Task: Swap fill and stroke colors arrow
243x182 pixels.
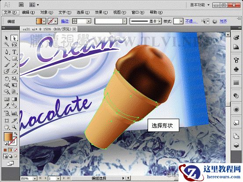Action: (16, 134)
